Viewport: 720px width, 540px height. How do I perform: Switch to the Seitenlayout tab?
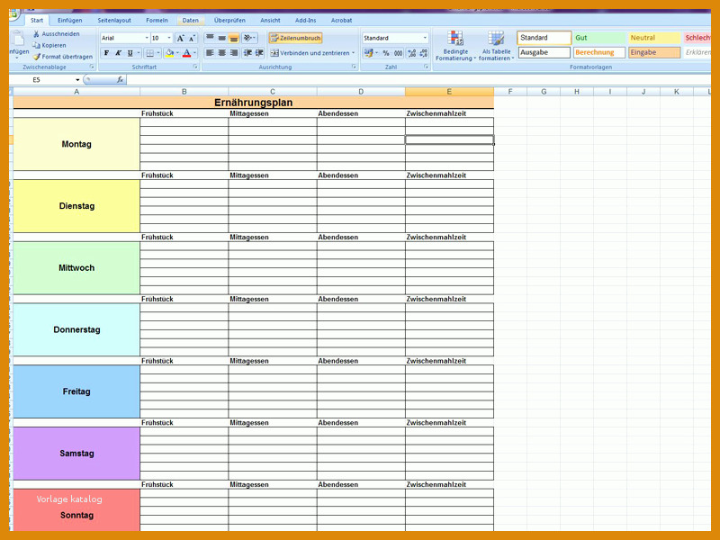pos(114,20)
